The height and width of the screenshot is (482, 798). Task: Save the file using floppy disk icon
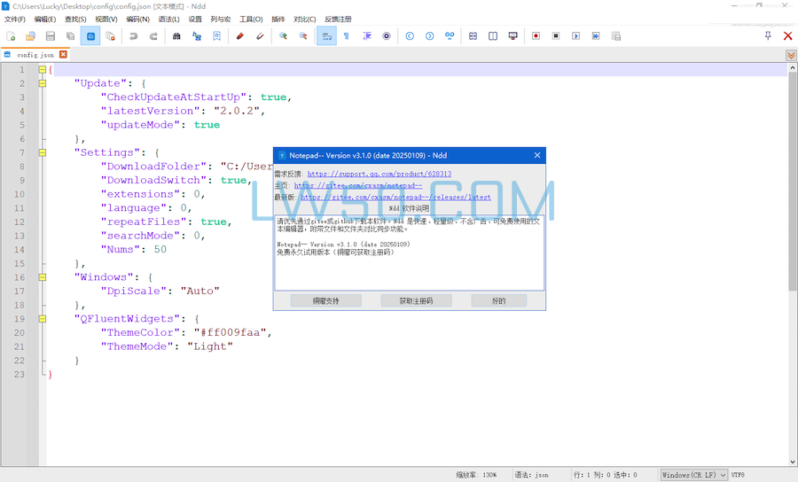point(51,36)
